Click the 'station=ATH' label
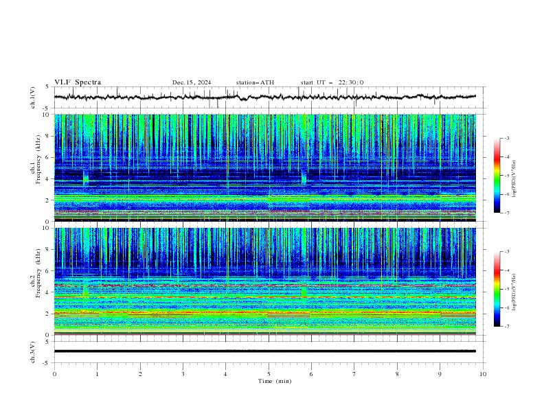Screen dimensions: 544x420 pos(255,82)
